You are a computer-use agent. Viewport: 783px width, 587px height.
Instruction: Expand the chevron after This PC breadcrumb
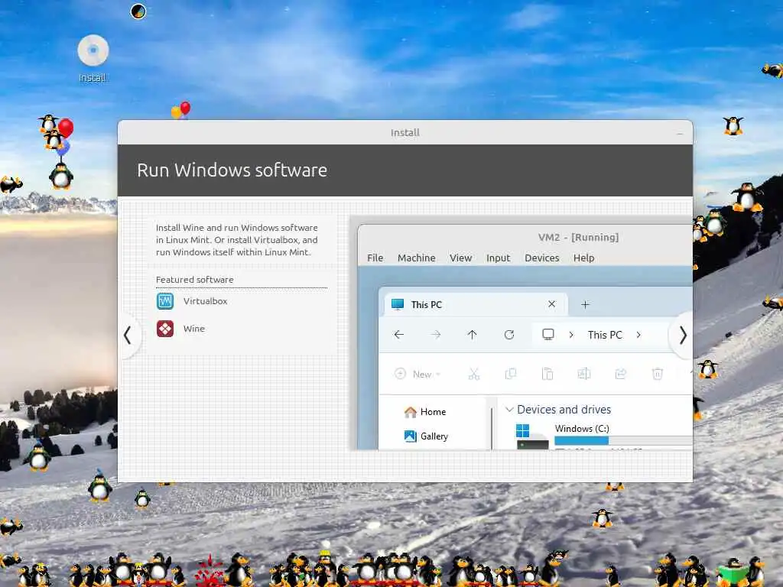tap(638, 335)
